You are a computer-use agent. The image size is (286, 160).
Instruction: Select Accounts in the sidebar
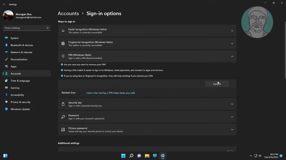pyautogui.click(x=27, y=73)
